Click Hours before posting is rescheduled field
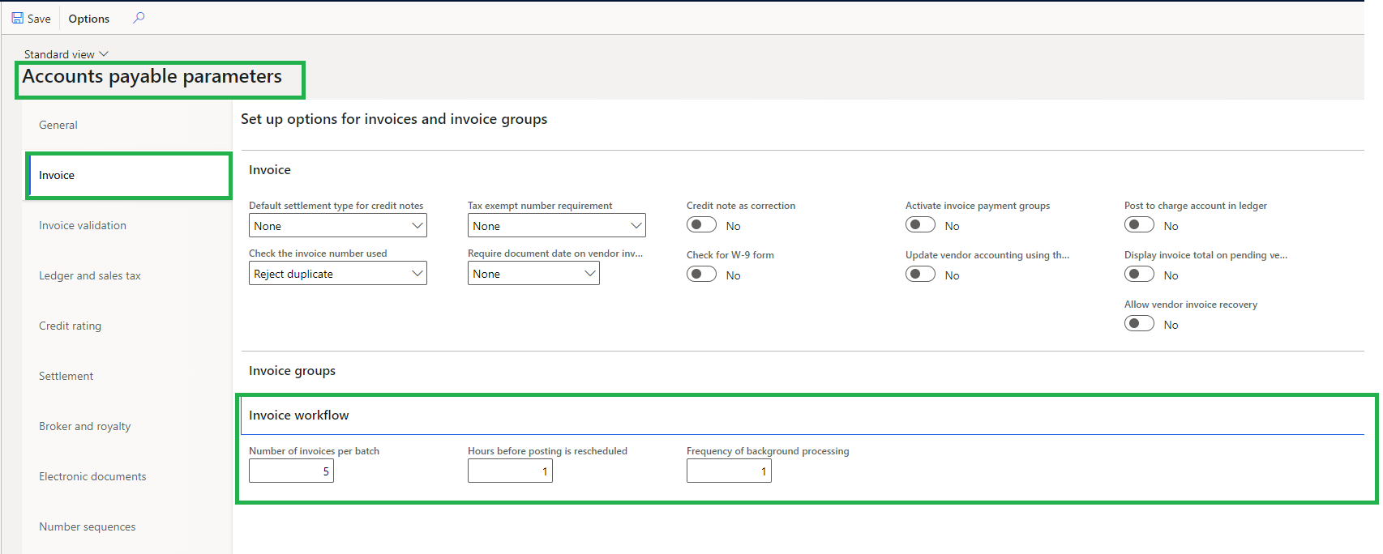 [x=510, y=471]
